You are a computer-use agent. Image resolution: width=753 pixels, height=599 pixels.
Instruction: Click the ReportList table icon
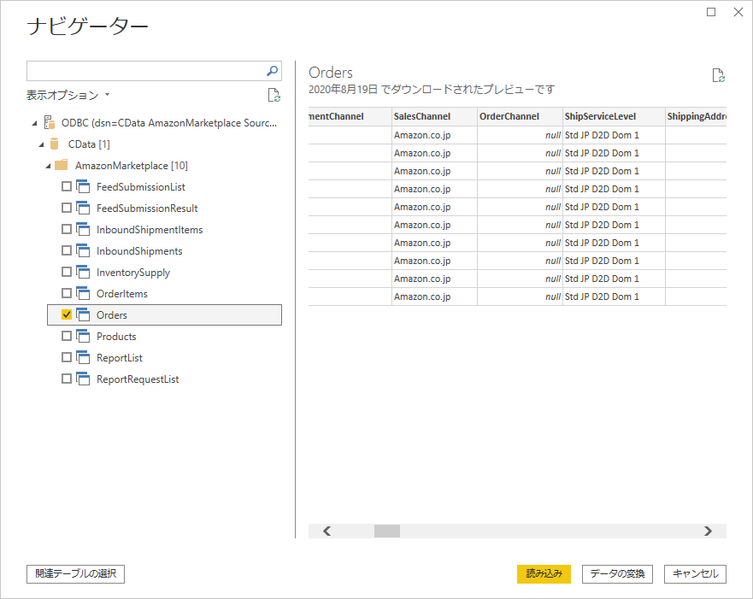pyautogui.click(x=84, y=358)
